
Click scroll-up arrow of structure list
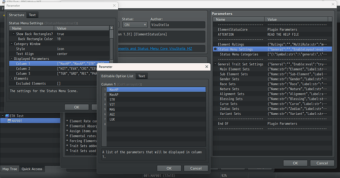[111, 27]
